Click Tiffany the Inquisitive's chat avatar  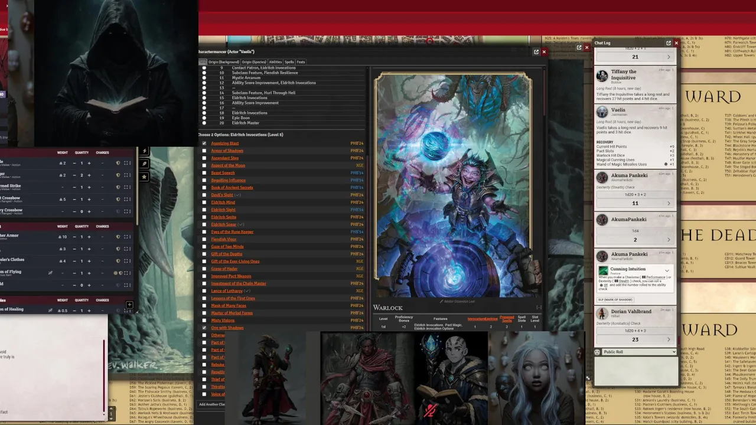[x=602, y=76]
